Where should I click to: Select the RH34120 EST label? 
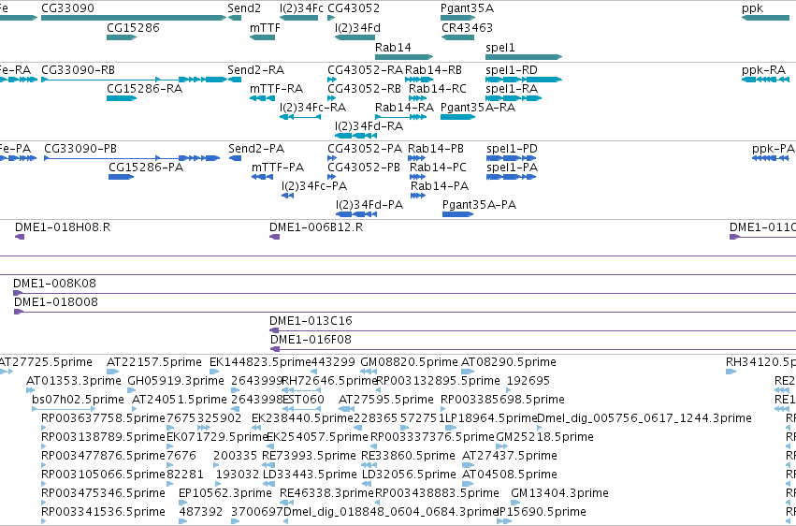point(760,362)
